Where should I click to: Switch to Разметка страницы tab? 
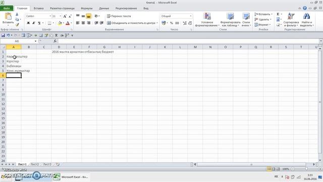point(62,8)
